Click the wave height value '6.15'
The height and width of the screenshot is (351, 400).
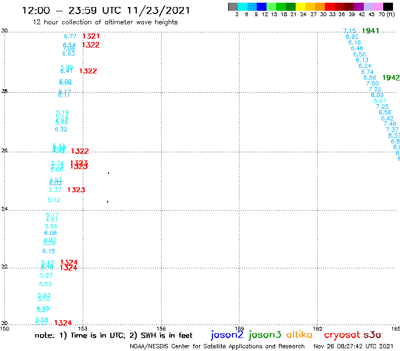[49, 251]
